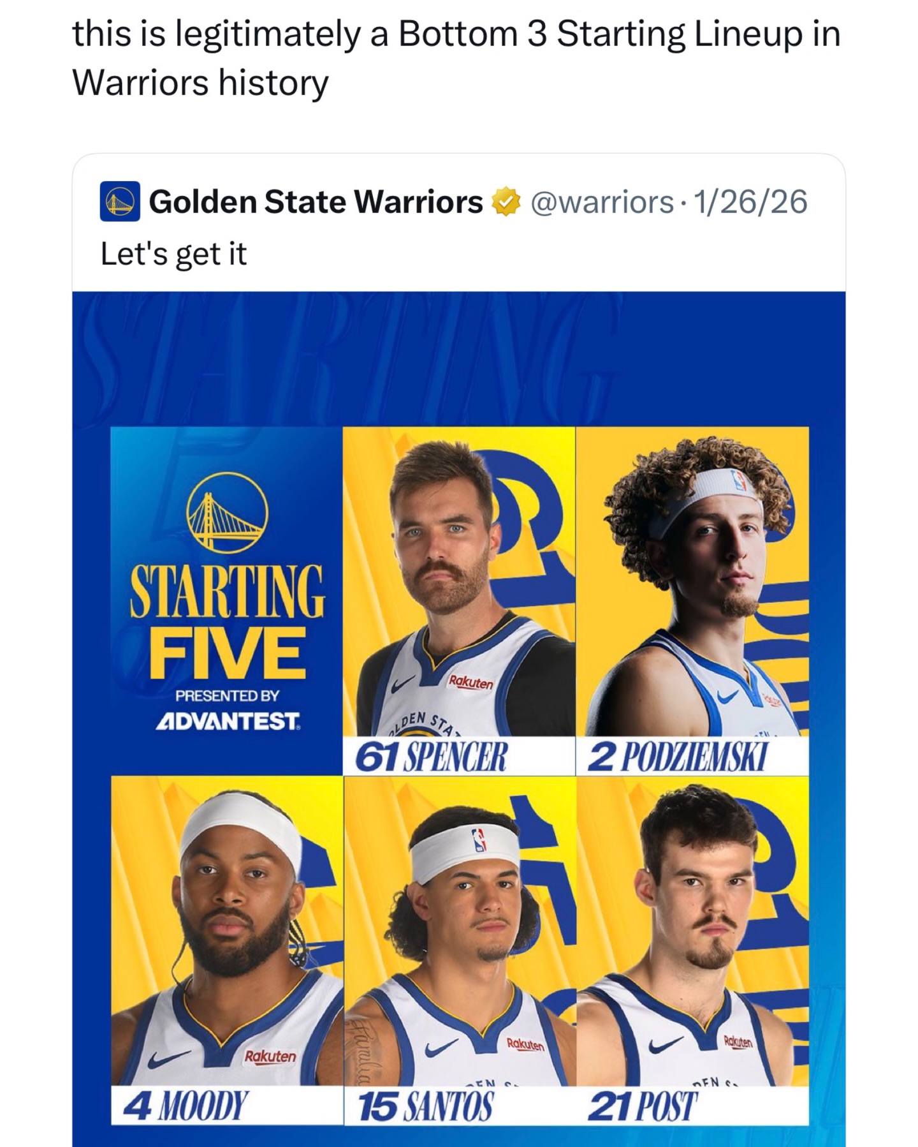This screenshot has height=1147, width=918.
Task: Click the "61 SPENCER" name label
Action: click(x=431, y=757)
